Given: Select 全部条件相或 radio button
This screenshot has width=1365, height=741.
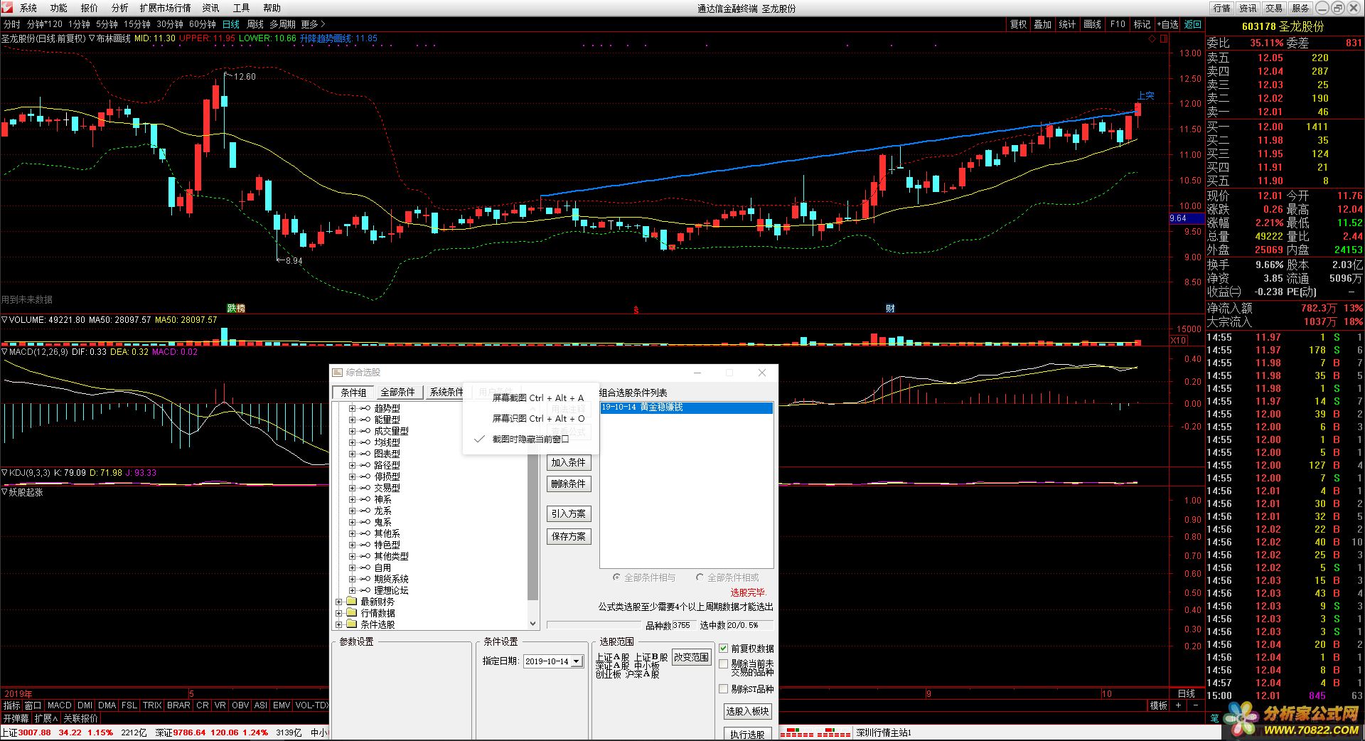Looking at the screenshot, I should (700, 577).
